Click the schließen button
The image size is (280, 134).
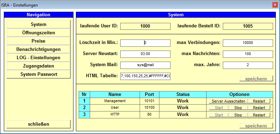tap(38, 124)
